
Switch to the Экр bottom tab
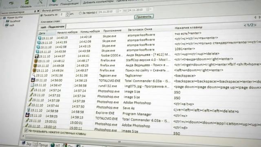pos(27,143)
